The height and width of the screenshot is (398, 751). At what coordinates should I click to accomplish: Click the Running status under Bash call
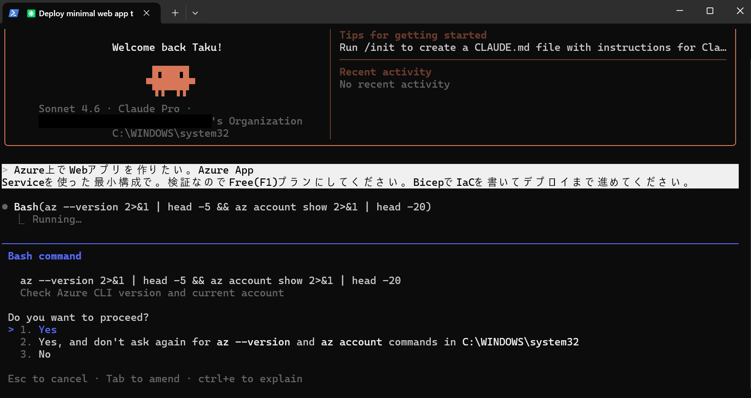tap(57, 219)
